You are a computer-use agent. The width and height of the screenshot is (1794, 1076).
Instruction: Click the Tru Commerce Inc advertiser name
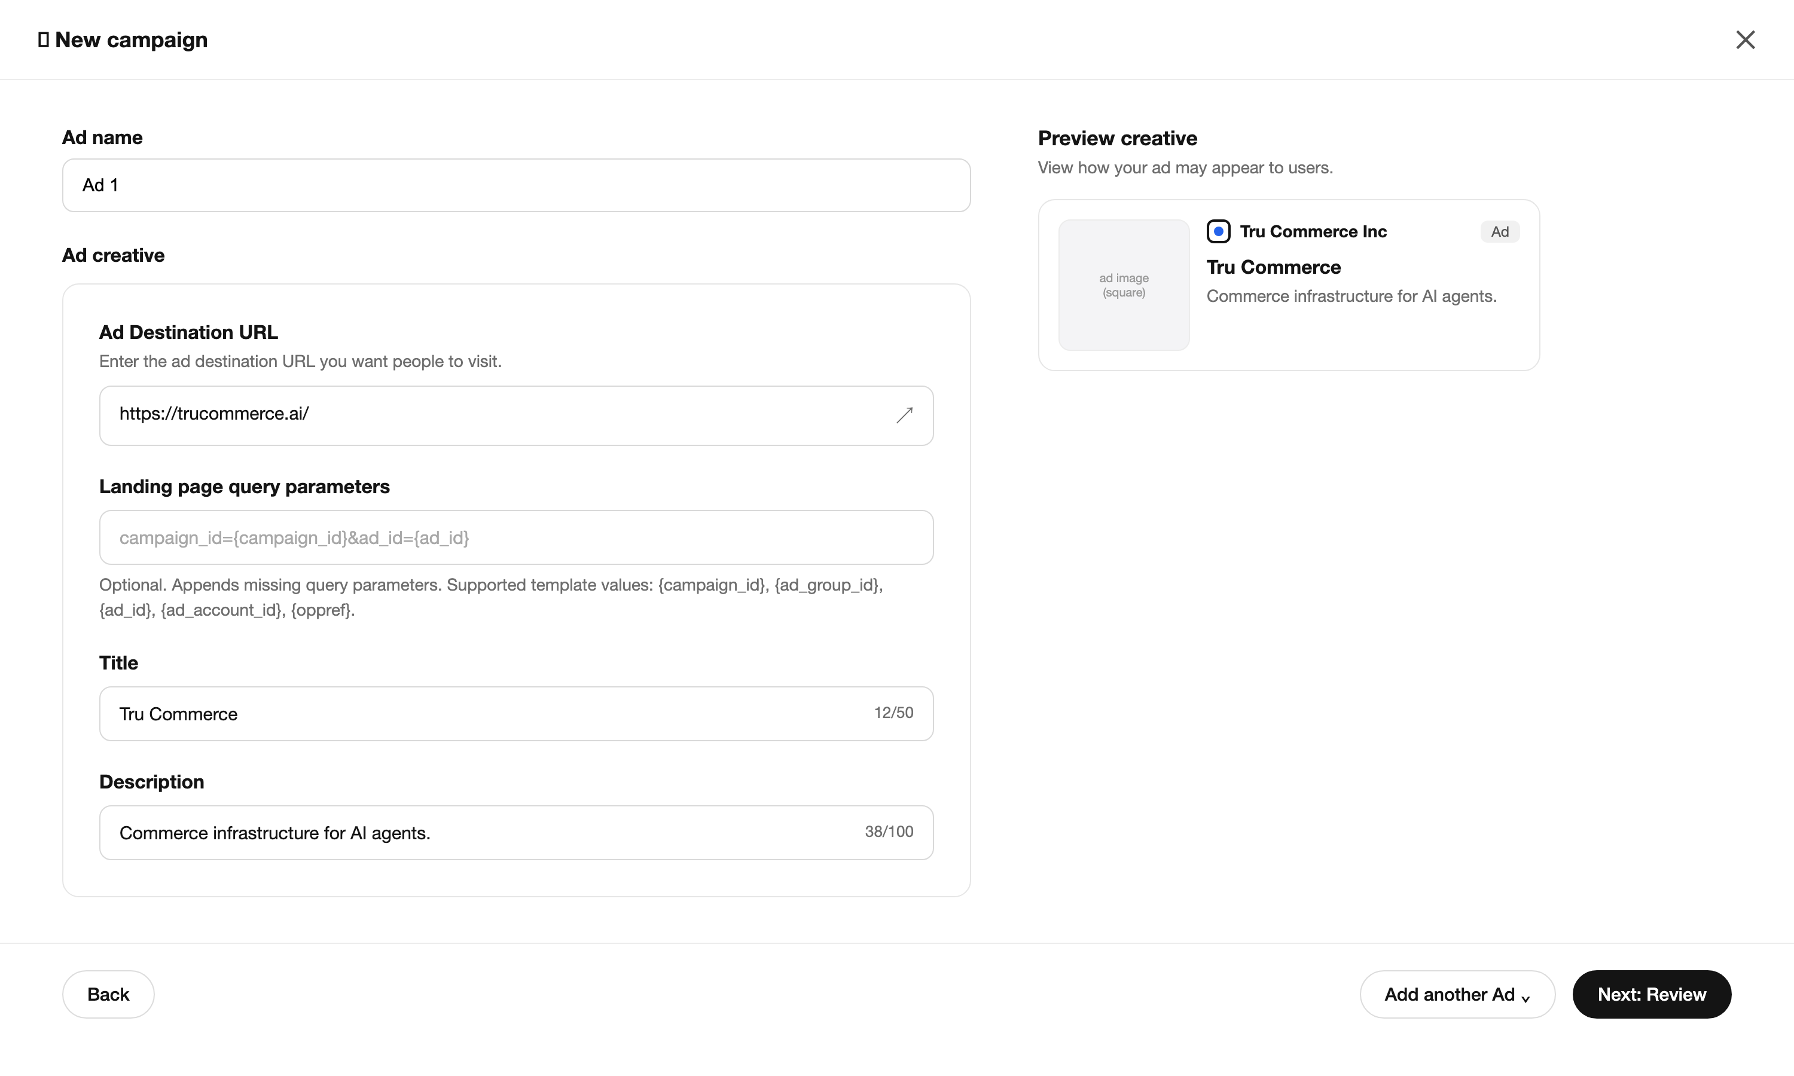[1313, 231]
